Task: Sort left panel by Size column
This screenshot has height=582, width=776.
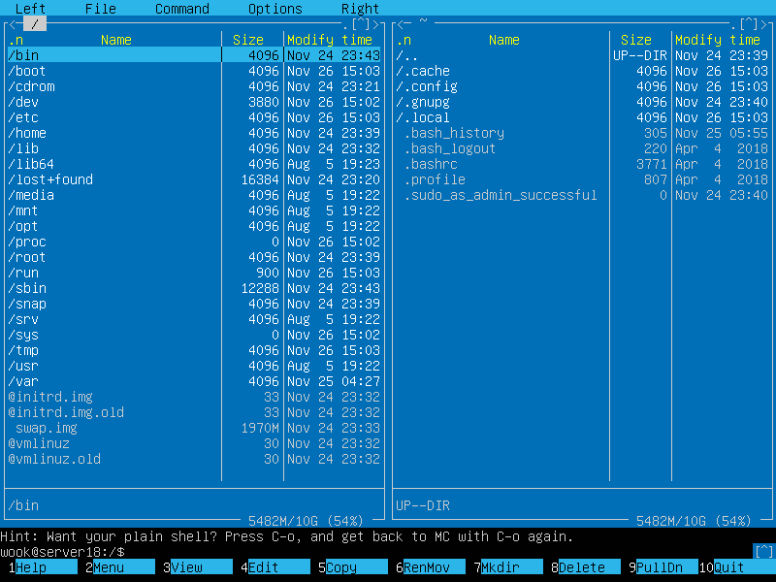Action: (x=248, y=40)
